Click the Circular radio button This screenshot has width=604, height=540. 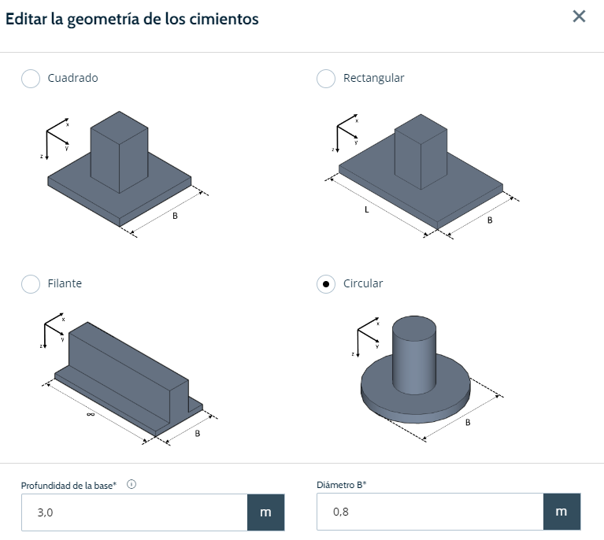(x=325, y=284)
